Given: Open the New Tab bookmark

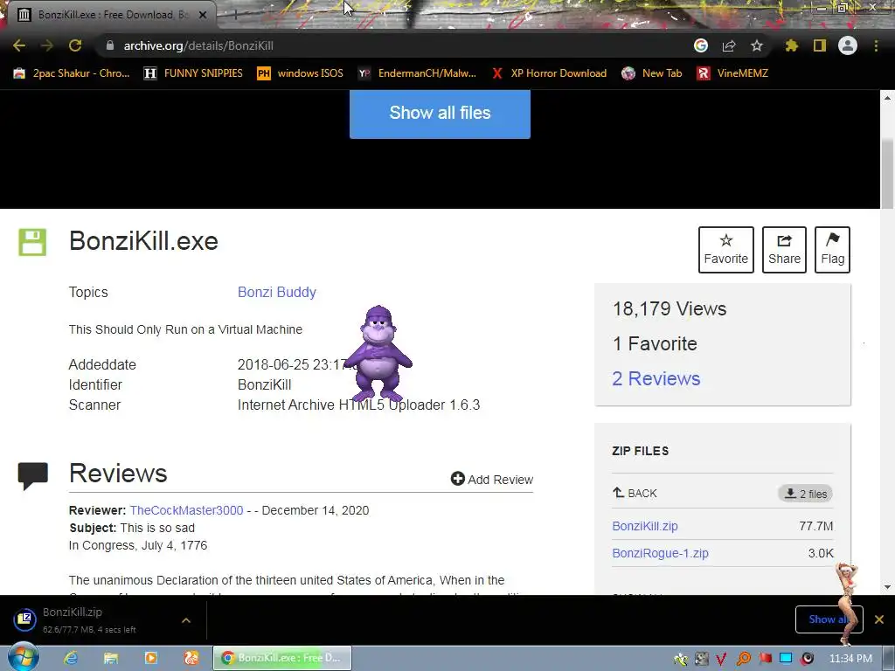Looking at the screenshot, I should pyautogui.click(x=652, y=73).
